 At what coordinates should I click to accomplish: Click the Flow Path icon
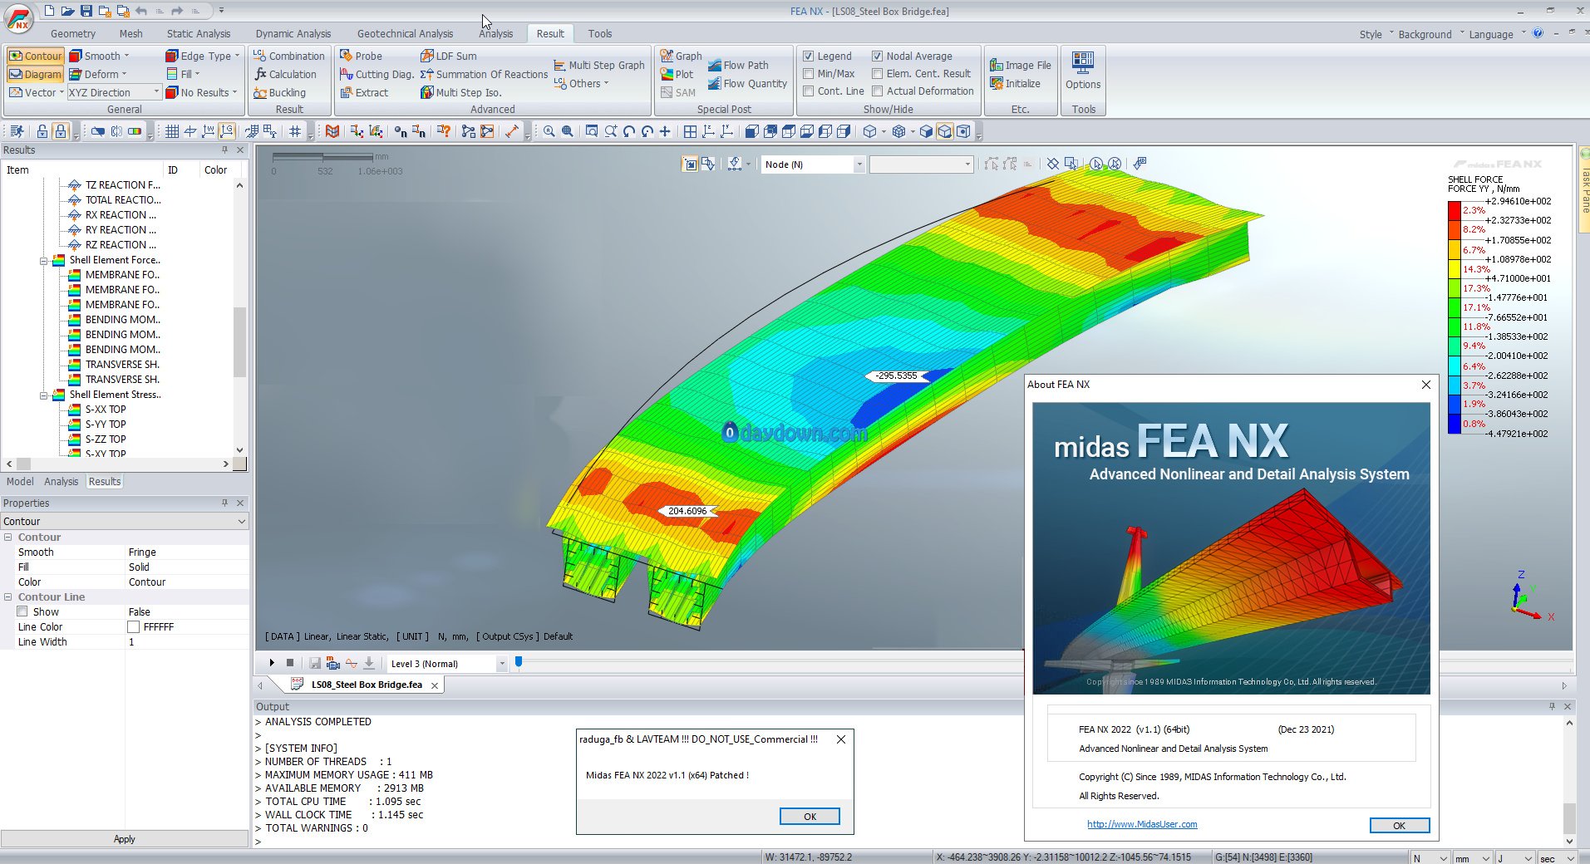point(715,65)
